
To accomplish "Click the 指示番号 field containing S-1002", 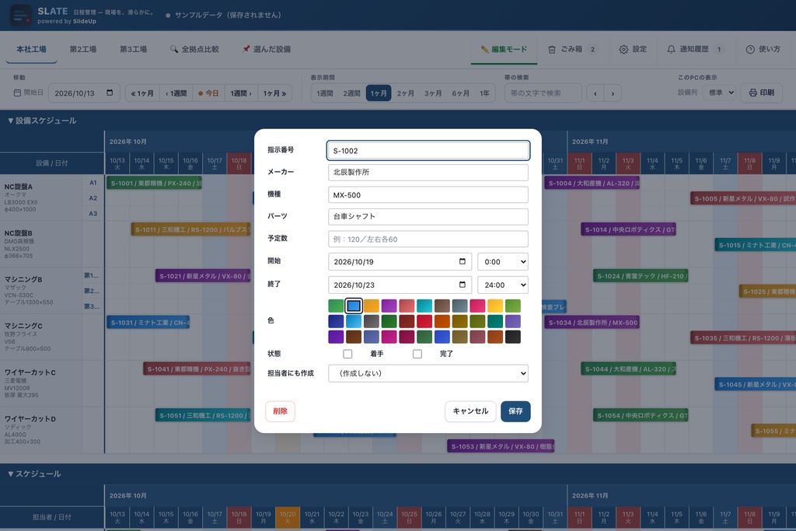I will click(428, 151).
